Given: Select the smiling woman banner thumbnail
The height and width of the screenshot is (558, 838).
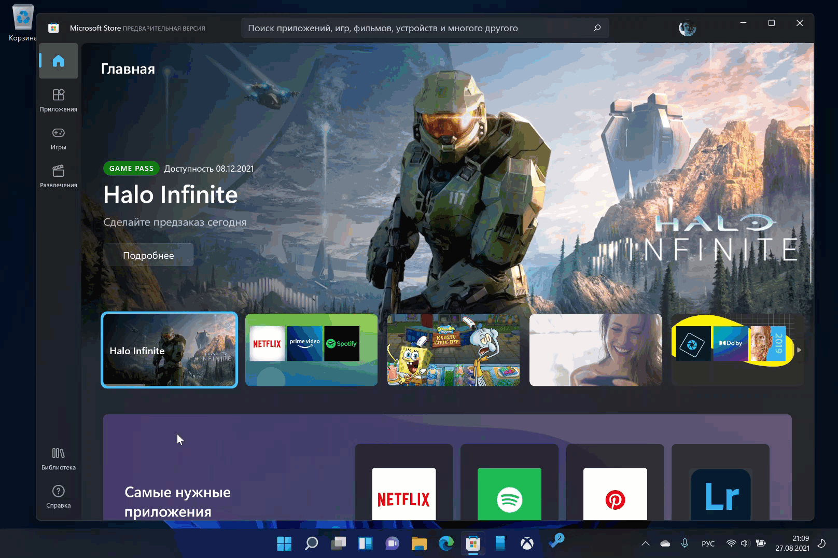Looking at the screenshot, I should click(x=595, y=350).
